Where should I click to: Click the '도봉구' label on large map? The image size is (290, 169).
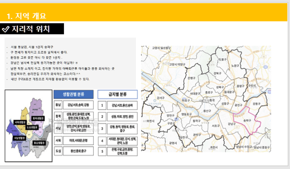point(222,59)
